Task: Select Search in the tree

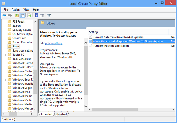Action: click(x=17, y=26)
